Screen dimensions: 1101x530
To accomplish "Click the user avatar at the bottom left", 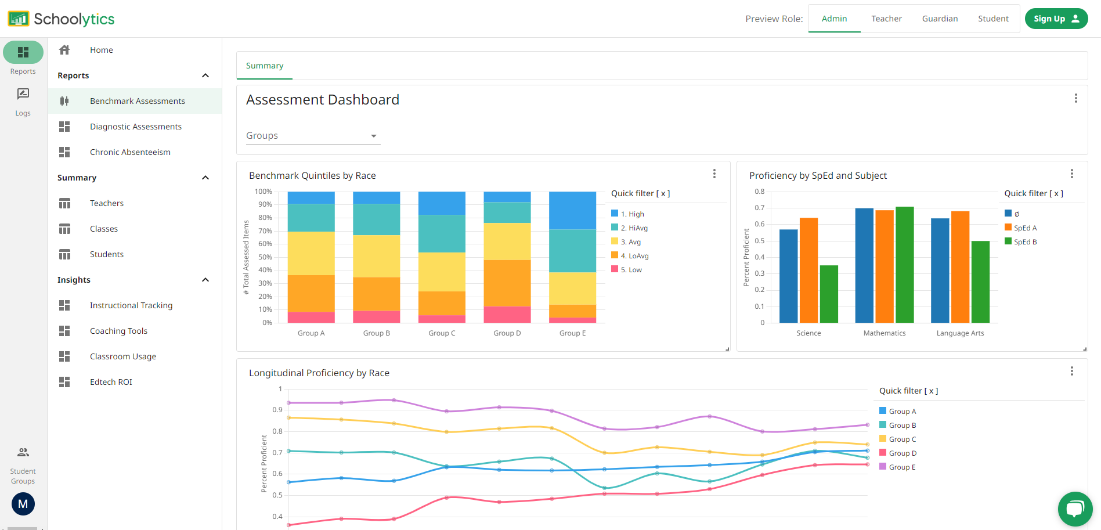I will (23, 504).
